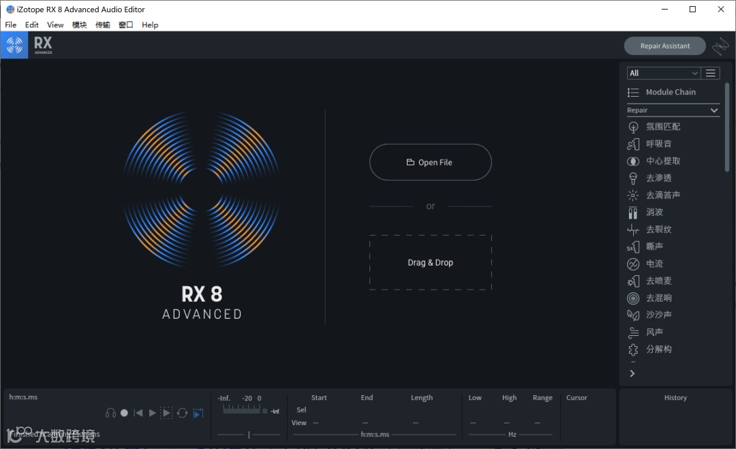Play audio with the play button
736x449 pixels.
[152, 413]
